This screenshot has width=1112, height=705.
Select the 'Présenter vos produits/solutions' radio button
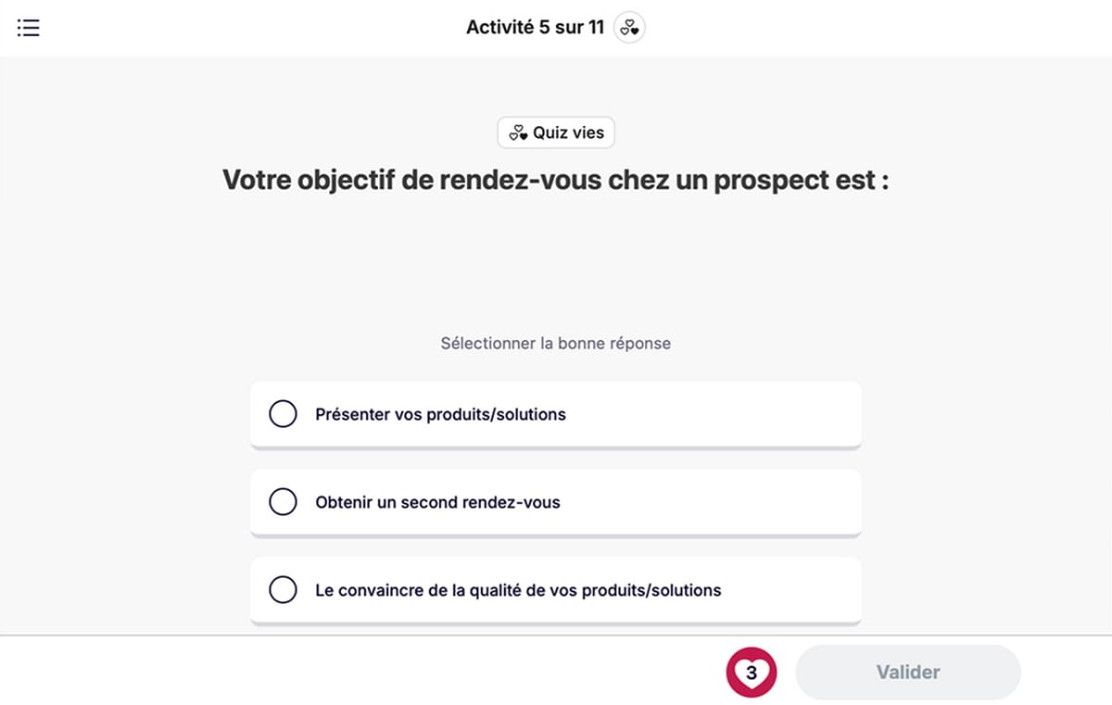click(x=283, y=413)
